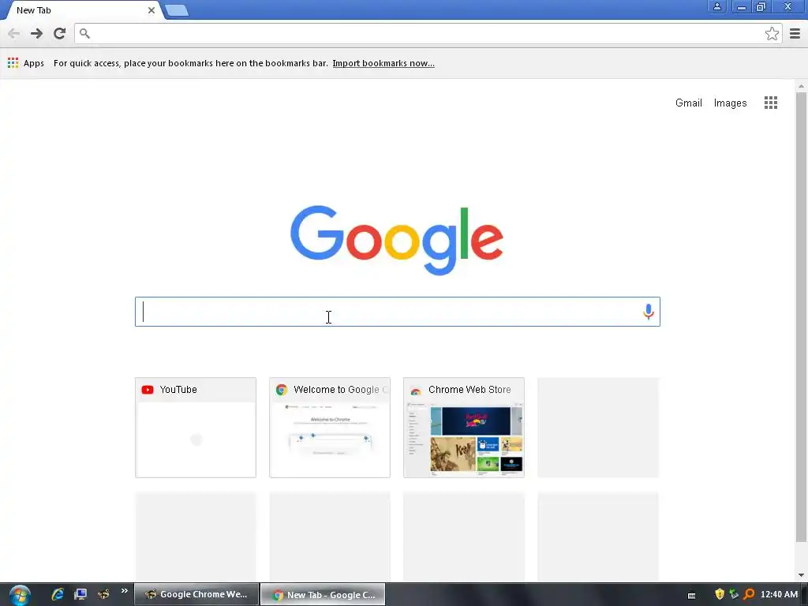
Task: Open the YouTube most-visited tile
Action: [196, 428]
